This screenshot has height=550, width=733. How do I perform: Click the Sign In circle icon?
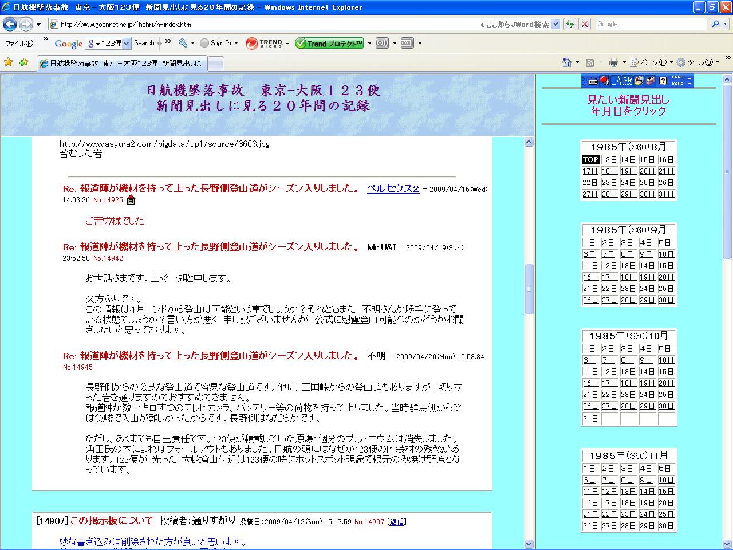pos(204,43)
